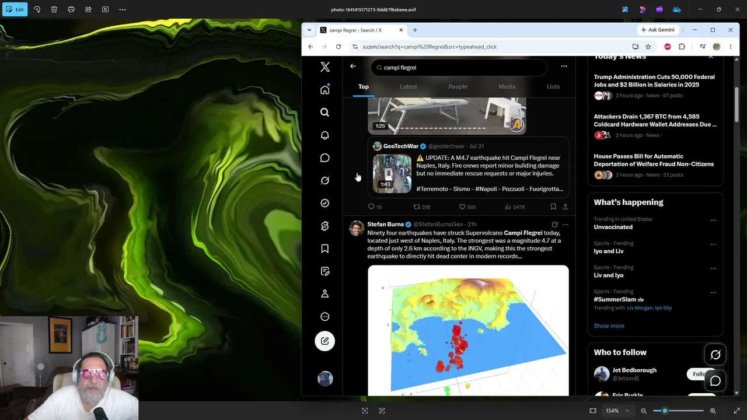The height and width of the screenshot is (420, 747).
Task: Click the OneDrive cloud icon in Photos
Action: click(677, 9)
